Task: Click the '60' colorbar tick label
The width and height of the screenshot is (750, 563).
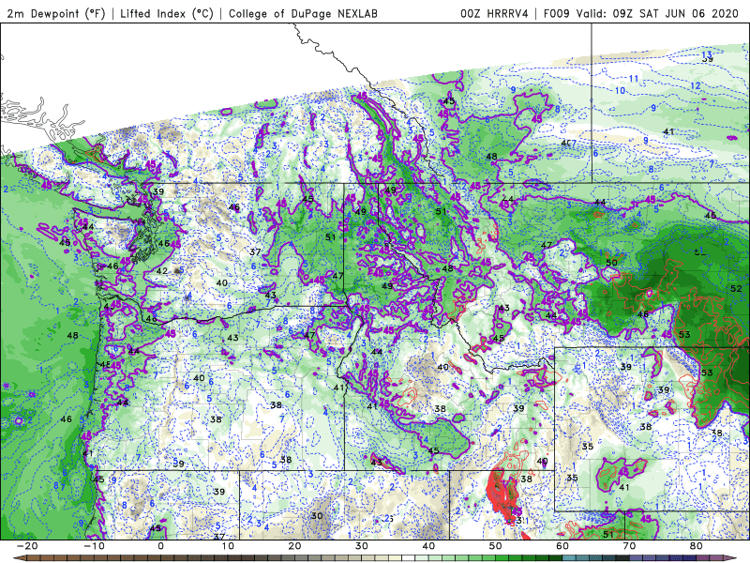Action: [x=562, y=546]
